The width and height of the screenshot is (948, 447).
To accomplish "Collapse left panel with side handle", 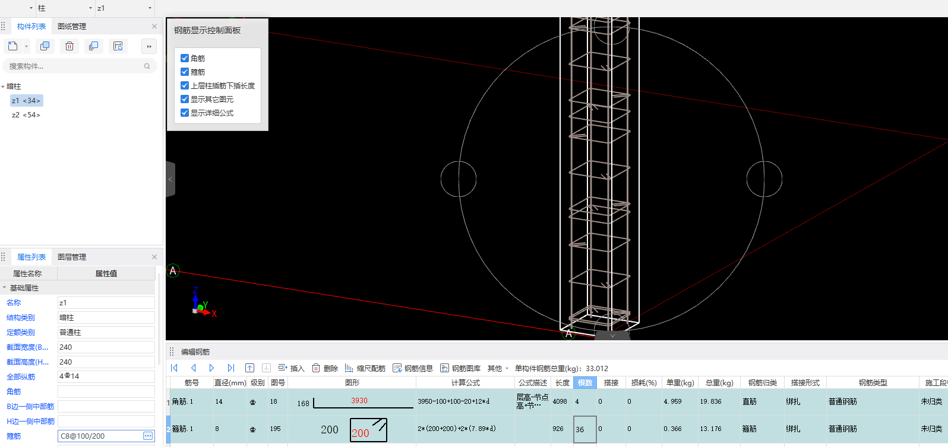I will [170, 179].
